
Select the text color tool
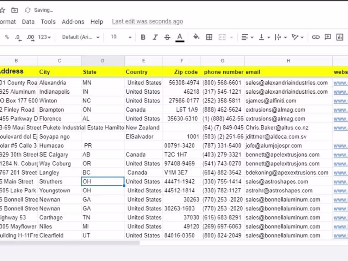click(x=180, y=37)
